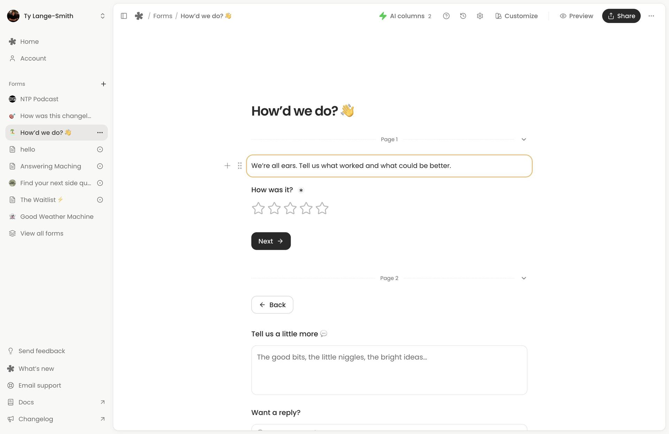Image resolution: width=669 pixels, height=434 pixels.
Task: Open options for How'd we do? sidebar item
Action: click(100, 133)
